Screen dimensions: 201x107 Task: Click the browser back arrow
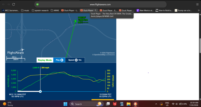tap(4, 4)
